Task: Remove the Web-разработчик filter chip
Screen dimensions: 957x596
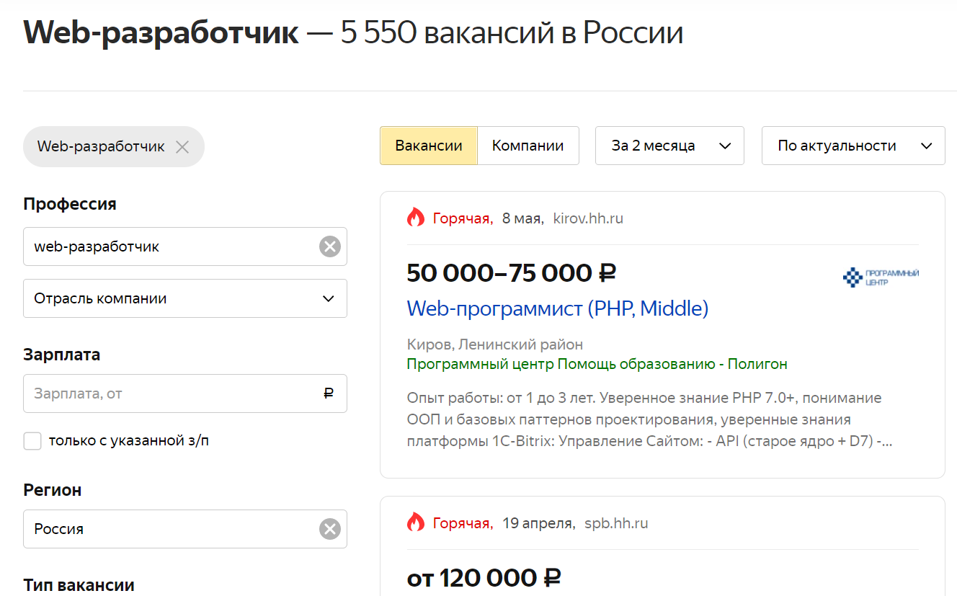Action: (182, 147)
